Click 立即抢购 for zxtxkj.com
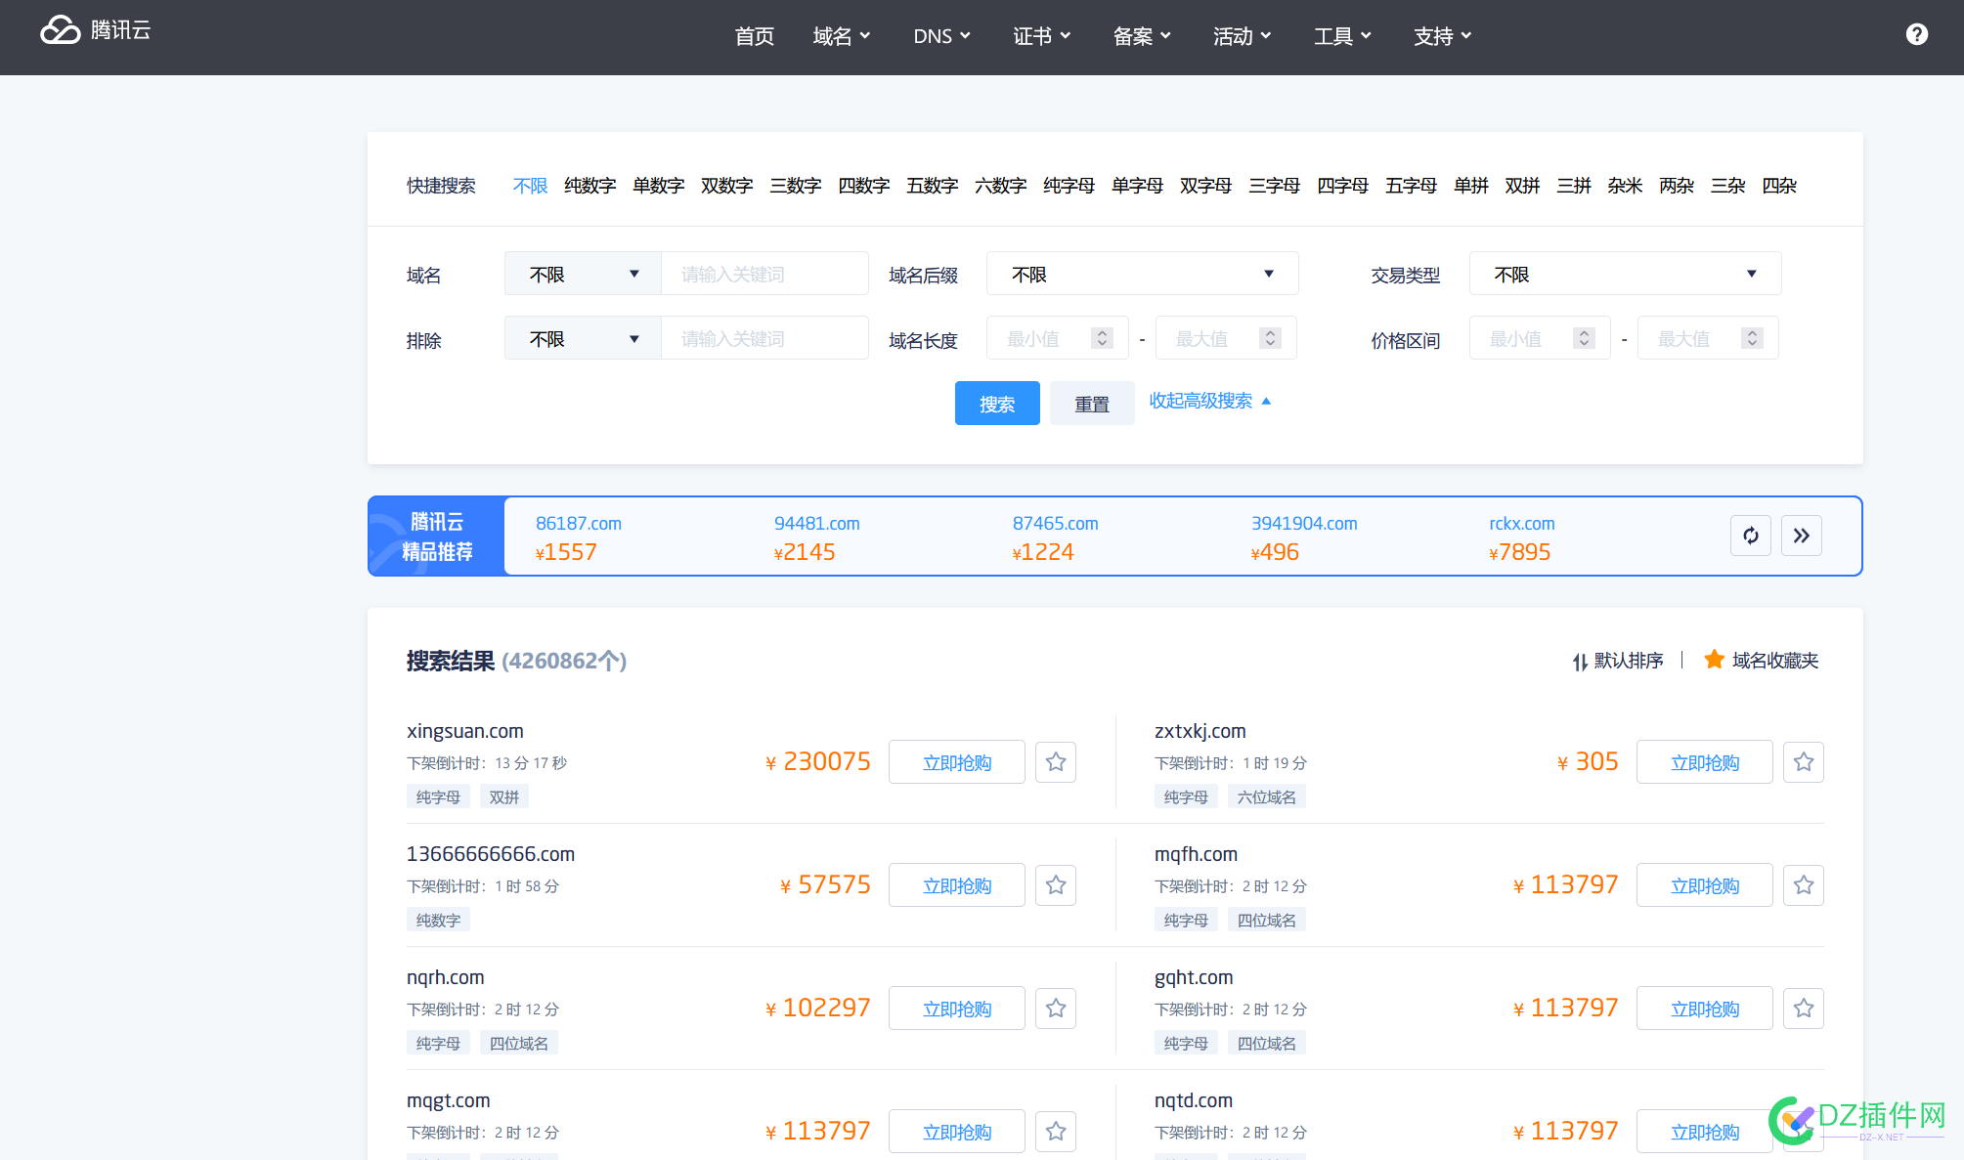 1705,762
